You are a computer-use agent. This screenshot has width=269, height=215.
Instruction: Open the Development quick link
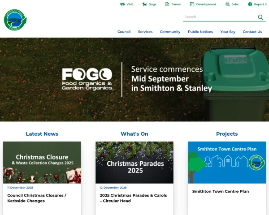(203, 4)
